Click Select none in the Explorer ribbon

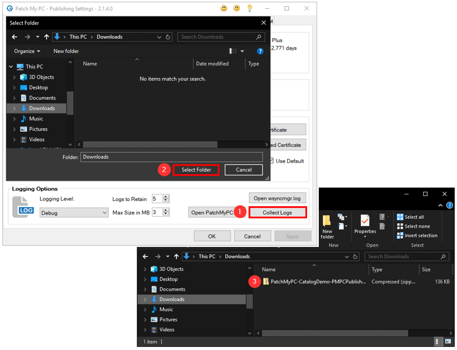[x=414, y=227]
